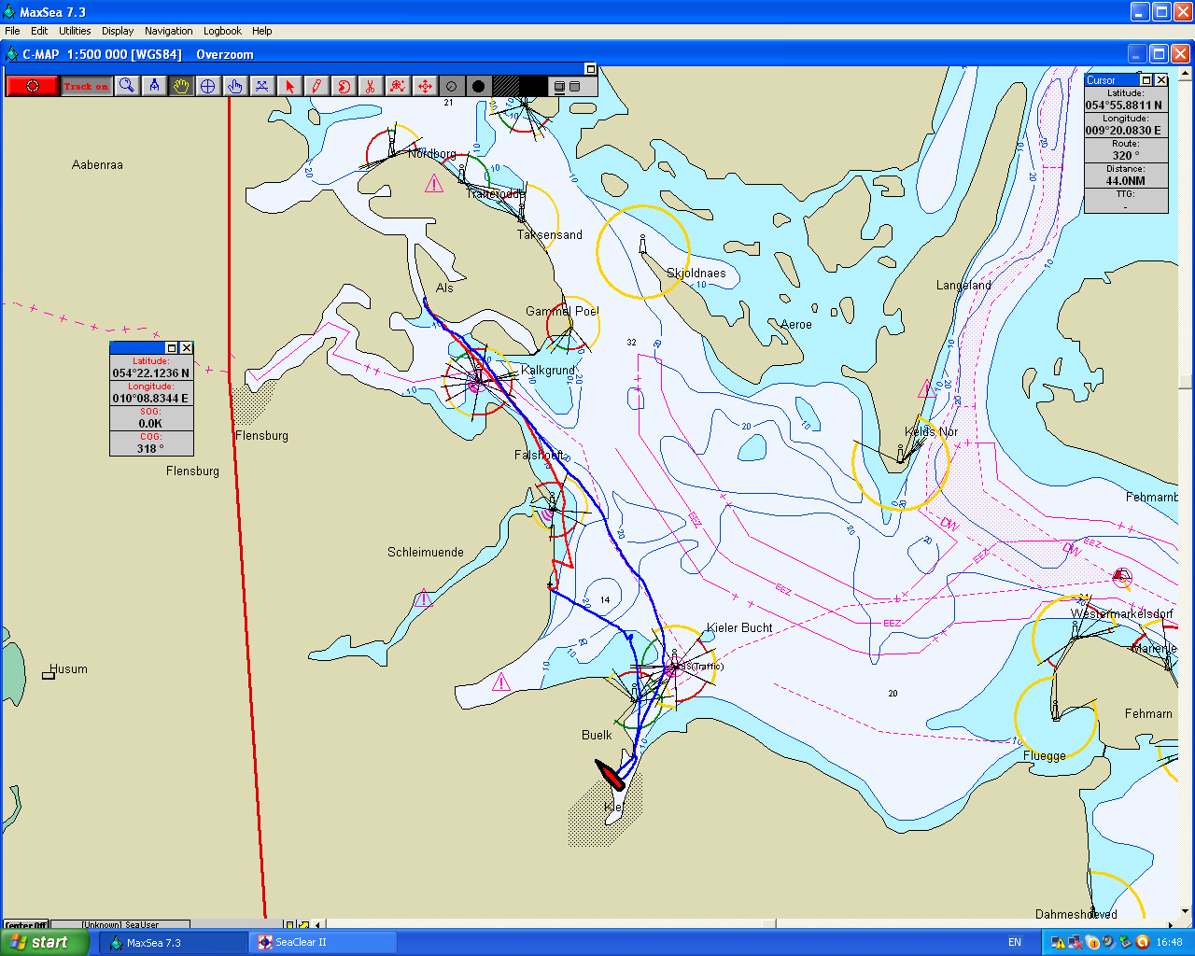Open the Display menu
The width and height of the screenshot is (1195, 956).
point(118,31)
